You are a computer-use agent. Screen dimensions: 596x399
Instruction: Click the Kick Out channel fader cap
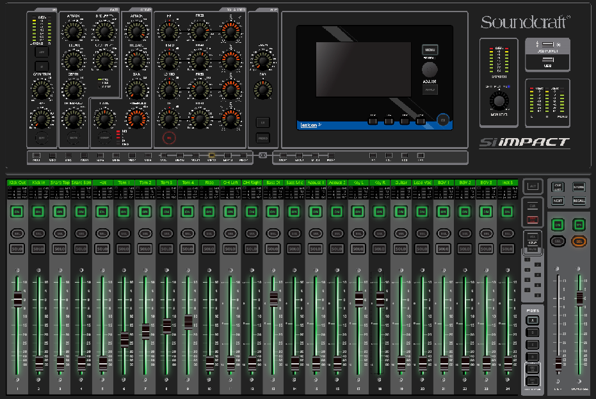point(17,299)
